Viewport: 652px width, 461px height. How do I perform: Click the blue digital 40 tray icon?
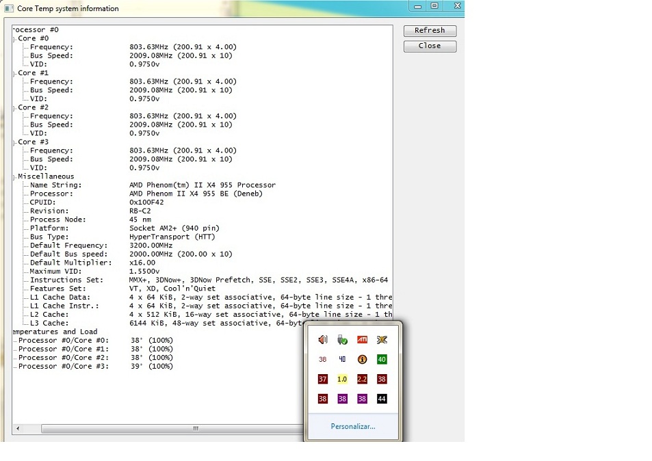tap(342, 359)
